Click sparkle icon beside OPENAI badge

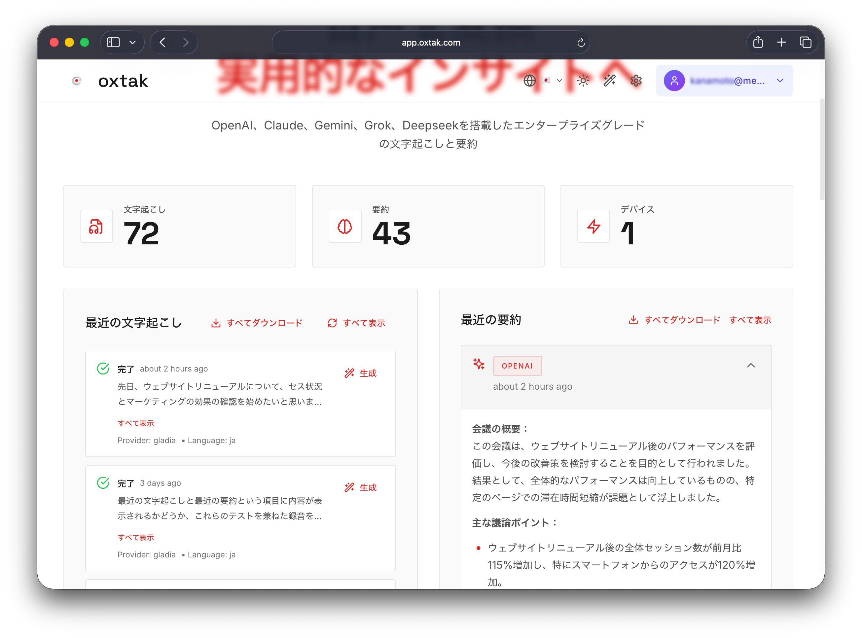click(x=479, y=364)
